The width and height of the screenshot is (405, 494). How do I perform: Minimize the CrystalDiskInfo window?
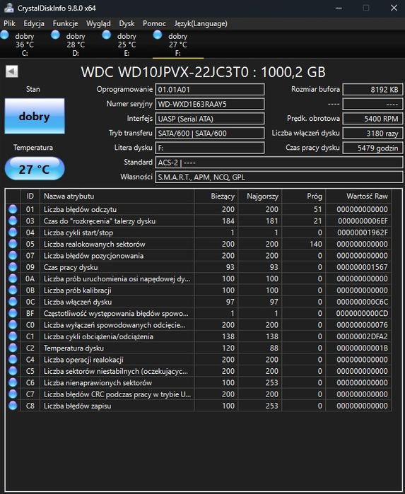339,8
